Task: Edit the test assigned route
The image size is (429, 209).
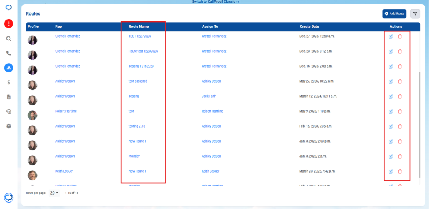Action: click(391, 81)
